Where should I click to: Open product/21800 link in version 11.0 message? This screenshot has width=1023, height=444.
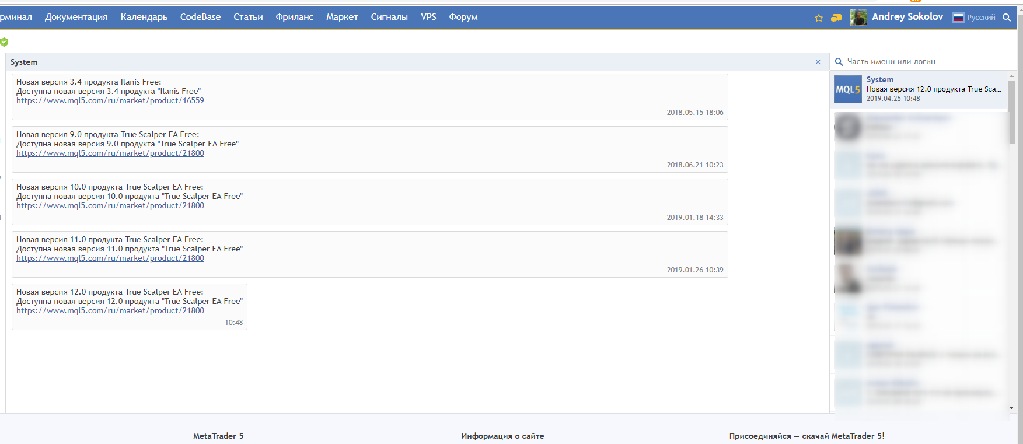[x=110, y=258]
